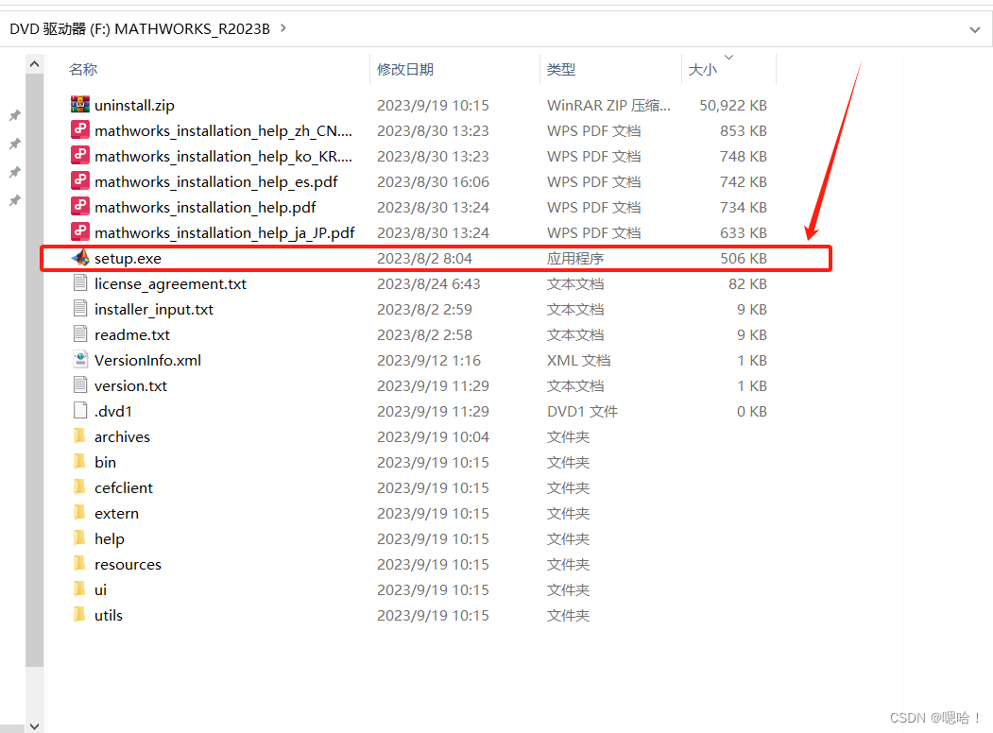
Task: Click the folder icon of extern
Action: 79,512
